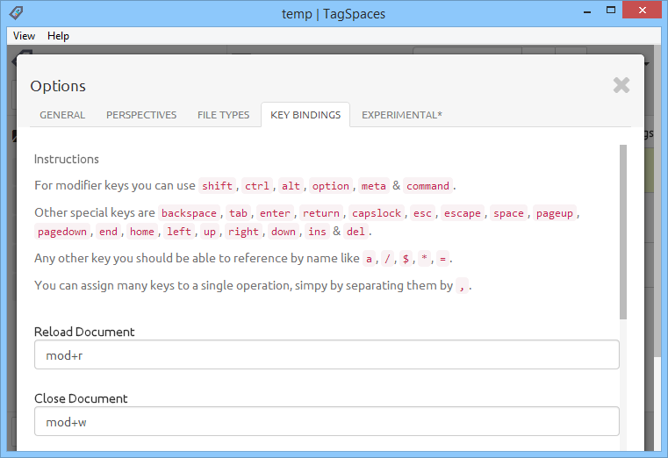Switch to the GENERAL tab
668x458 pixels.
click(62, 115)
